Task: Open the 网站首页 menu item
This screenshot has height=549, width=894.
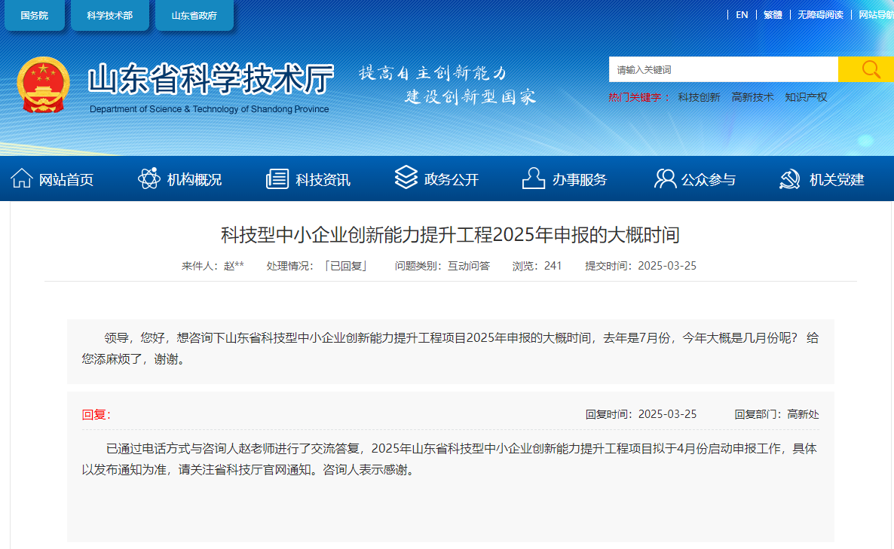Action: [x=66, y=180]
